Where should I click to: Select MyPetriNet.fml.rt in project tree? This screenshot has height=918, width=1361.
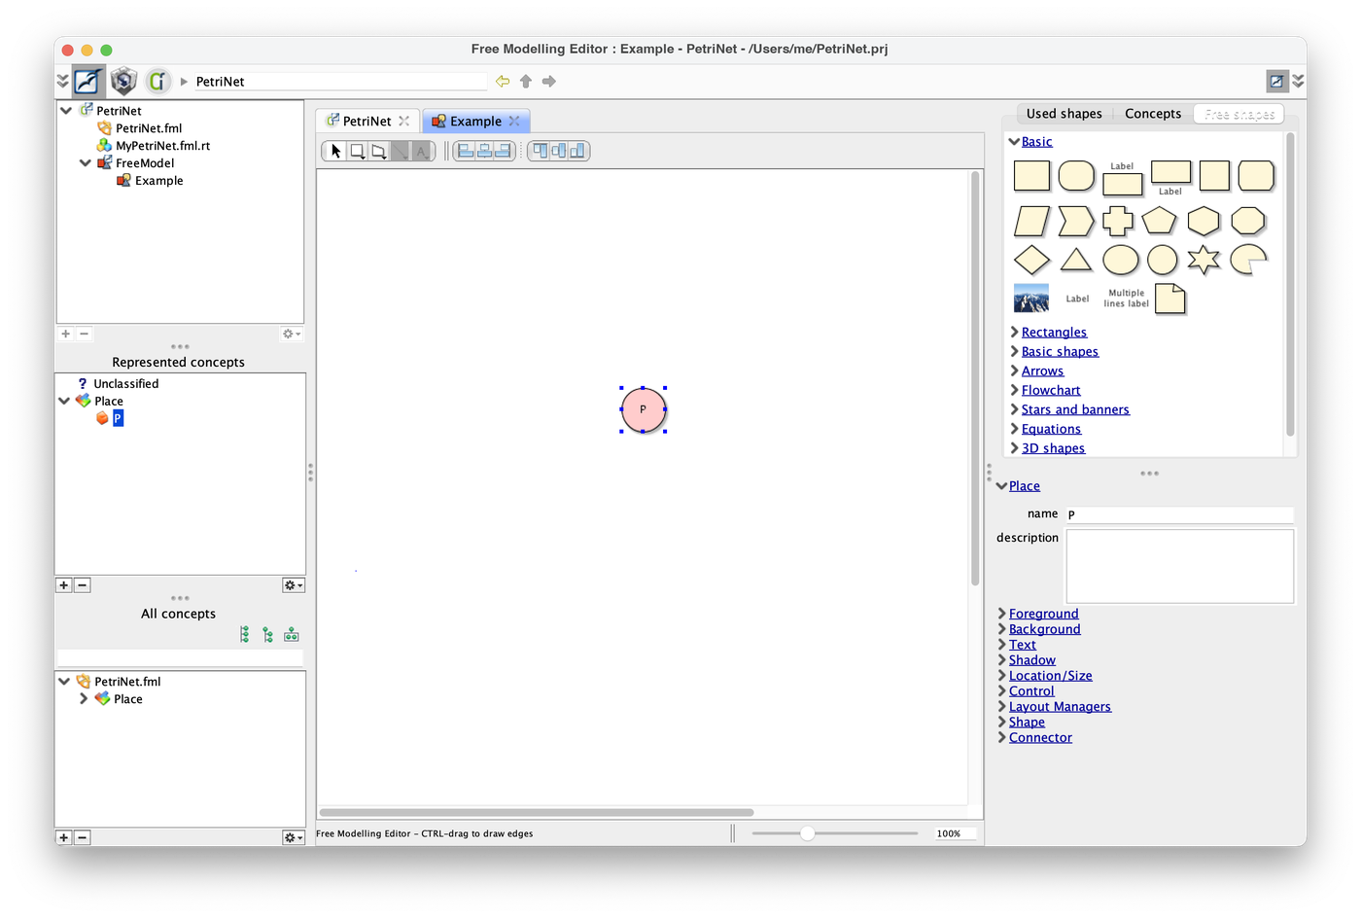point(162,146)
